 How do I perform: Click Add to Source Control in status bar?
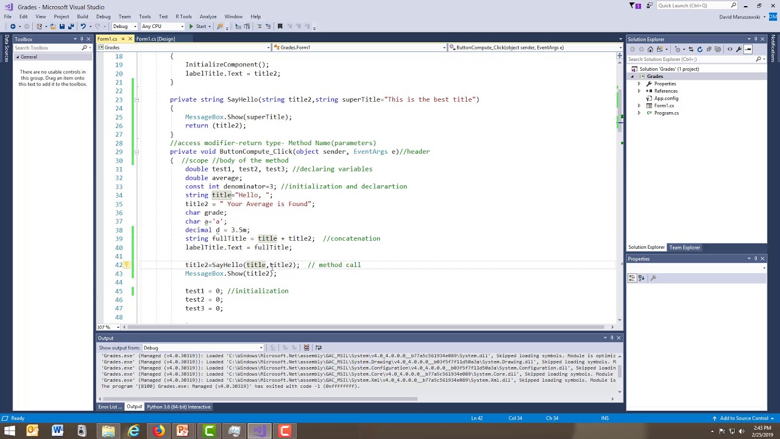pyautogui.click(x=743, y=418)
